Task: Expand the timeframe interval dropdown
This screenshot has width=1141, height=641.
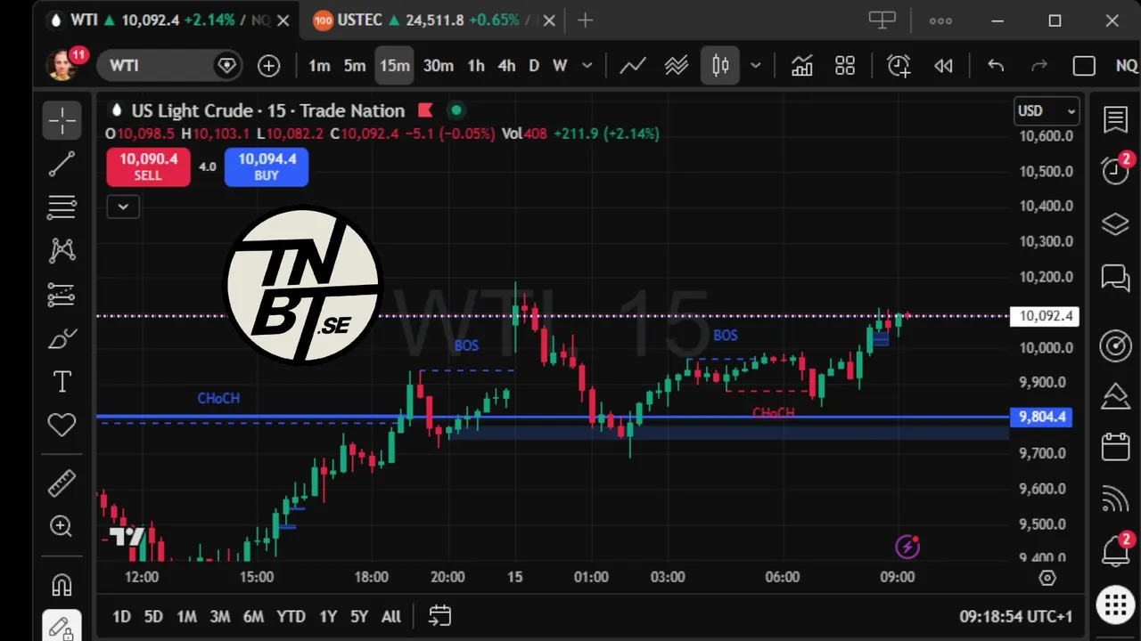Action: tap(587, 66)
